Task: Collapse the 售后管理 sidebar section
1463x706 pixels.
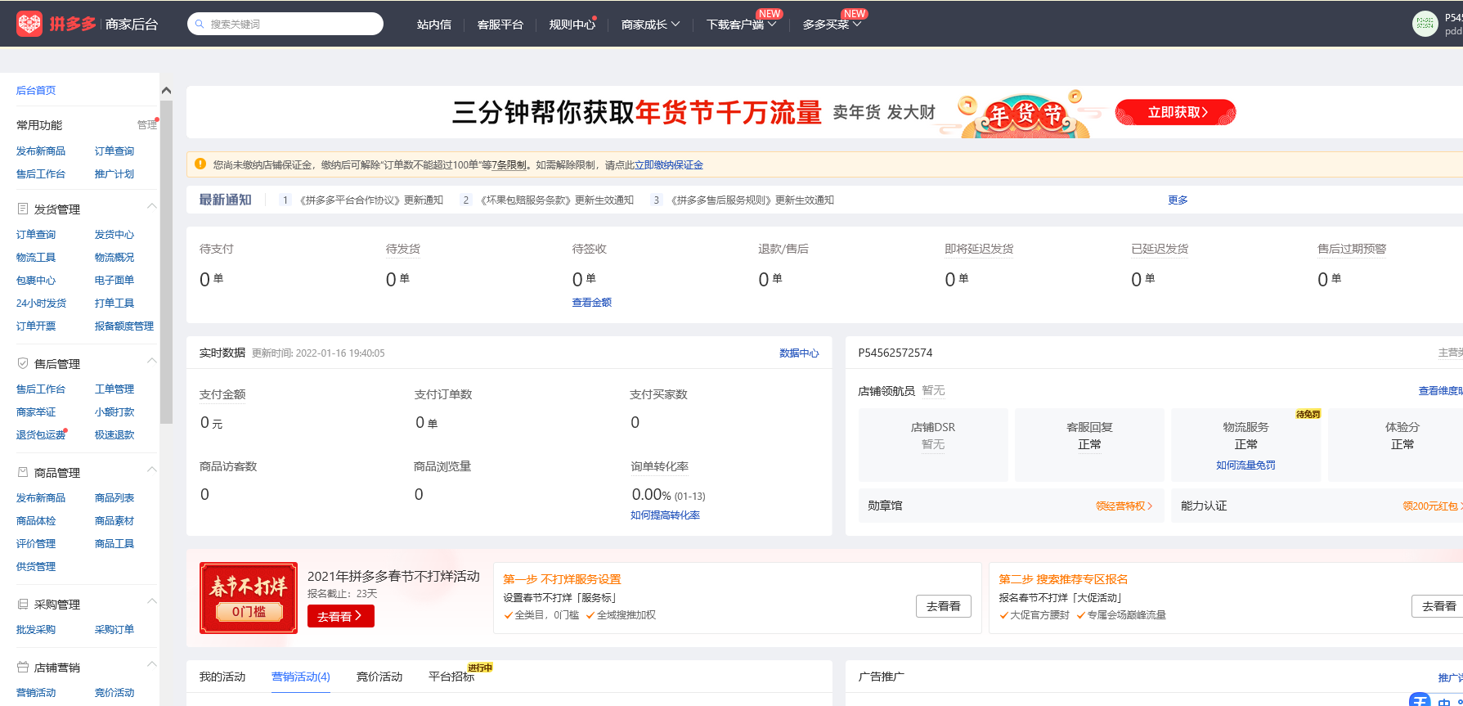Action: (151, 360)
